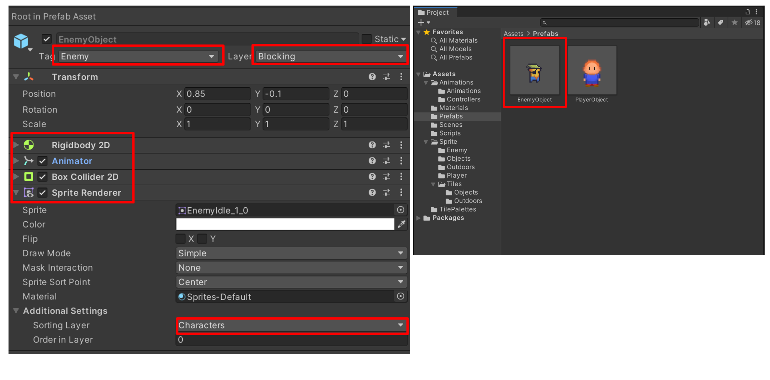
Task: Click Assets in the breadcrumb path
Action: coord(513,34)
